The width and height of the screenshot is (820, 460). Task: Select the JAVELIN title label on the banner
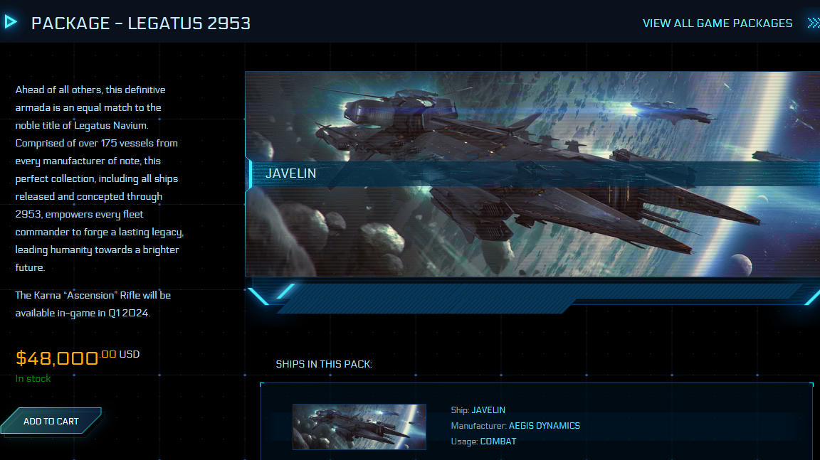[290, 173]
